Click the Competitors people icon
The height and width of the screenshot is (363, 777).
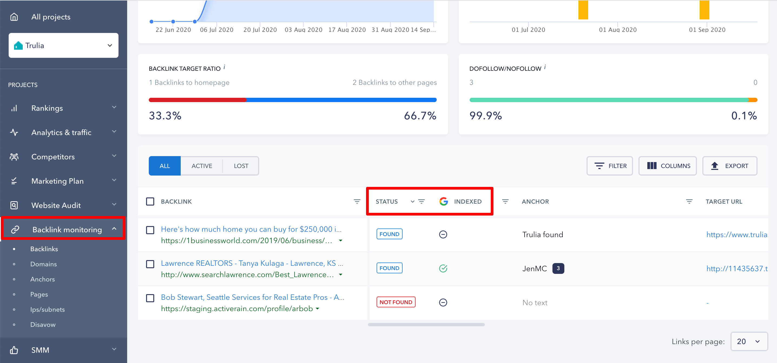coord(14,157)
